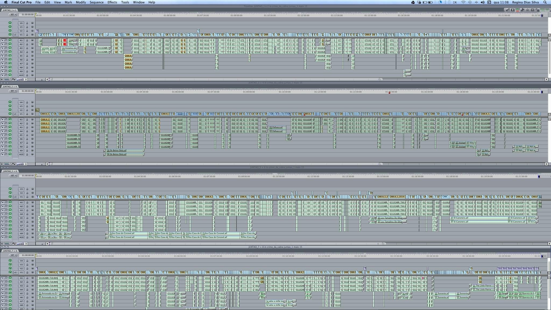This screenshot has width=551, height=310.
Task: Open the Apple menu
Action: coord(6,2)
